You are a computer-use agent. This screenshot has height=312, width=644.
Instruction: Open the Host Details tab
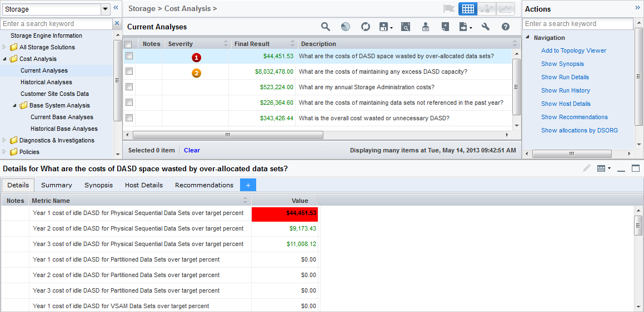pyautogui.click(x=144, y=185)
